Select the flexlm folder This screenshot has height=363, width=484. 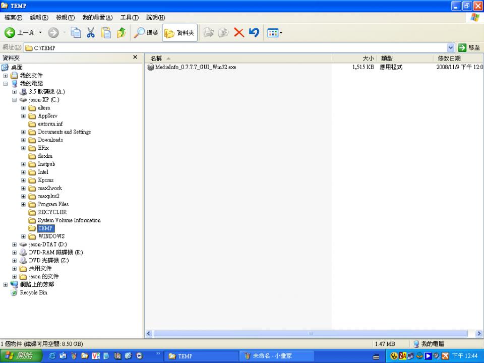[45, 156]
